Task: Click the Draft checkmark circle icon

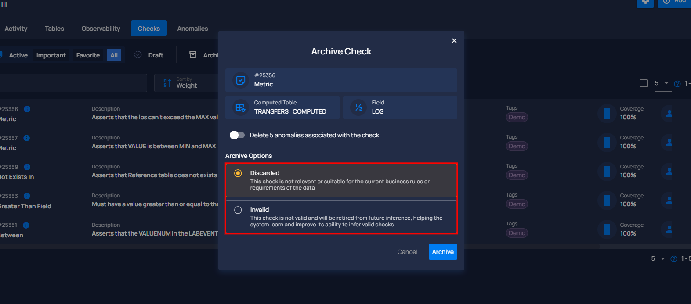Action: (x=138, y=55)
